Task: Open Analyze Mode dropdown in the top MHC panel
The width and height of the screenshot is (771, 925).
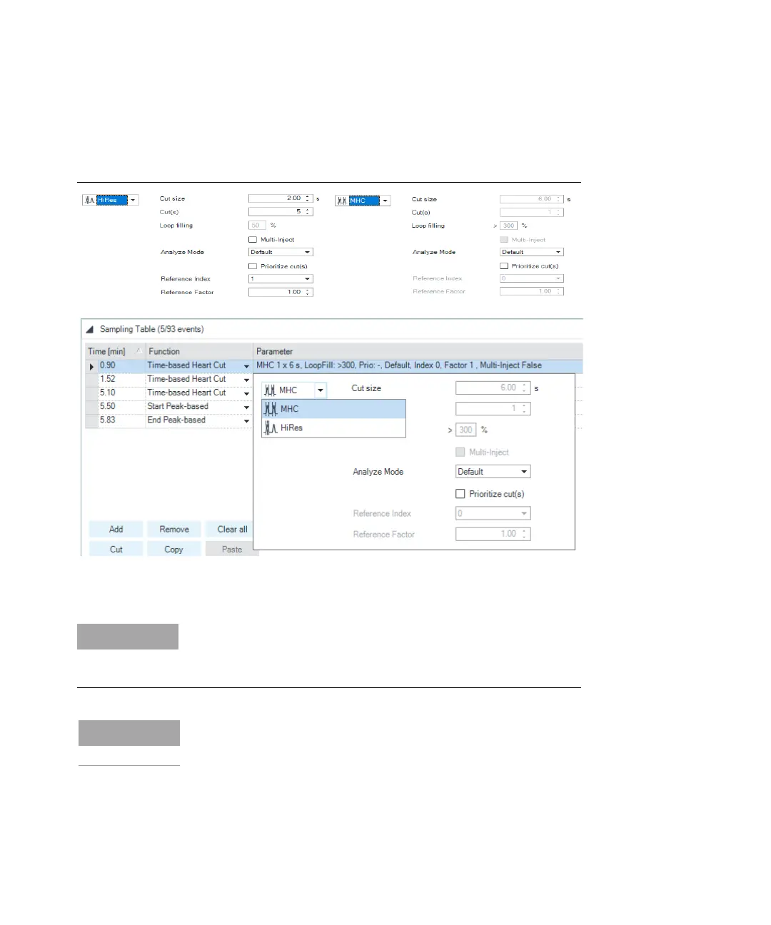Action: tap(532, 252)
